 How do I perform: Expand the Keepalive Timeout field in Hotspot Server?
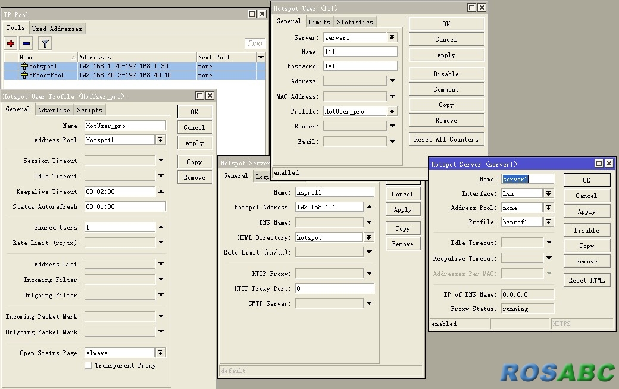pos(549,258)
